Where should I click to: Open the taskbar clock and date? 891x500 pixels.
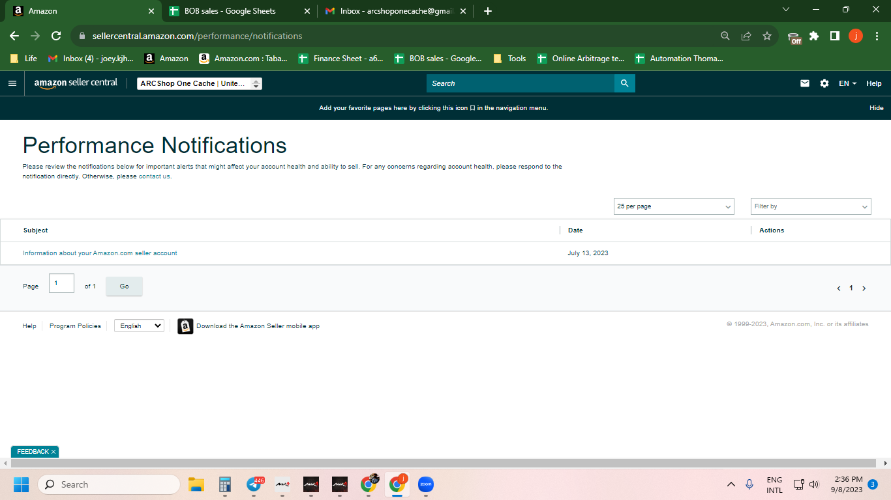(847, 484)
